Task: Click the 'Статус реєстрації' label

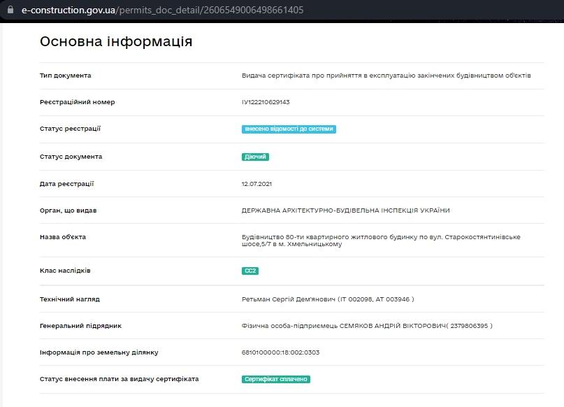Action: [70, 129]
